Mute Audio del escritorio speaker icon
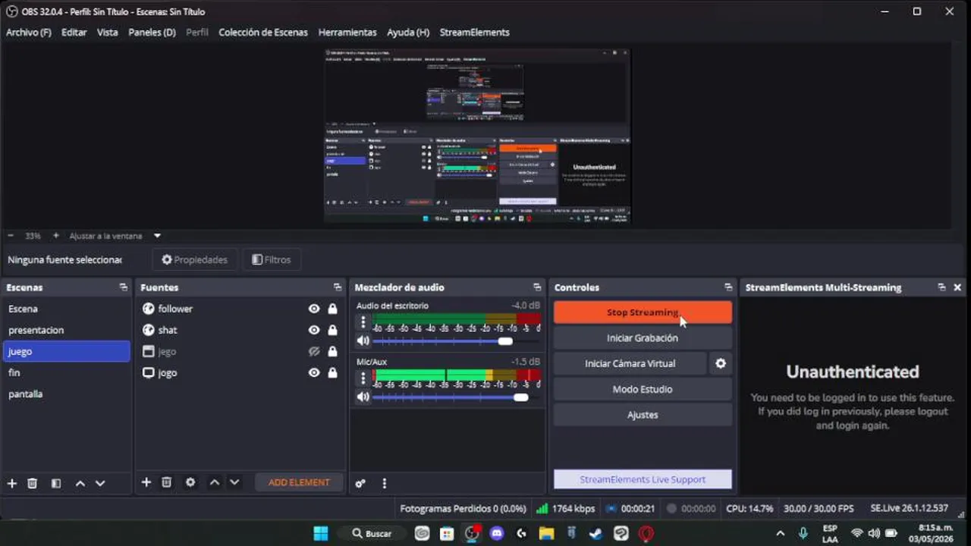Viewport: 971px width, 546px height. pyautogui.click(x=363, y=341)
